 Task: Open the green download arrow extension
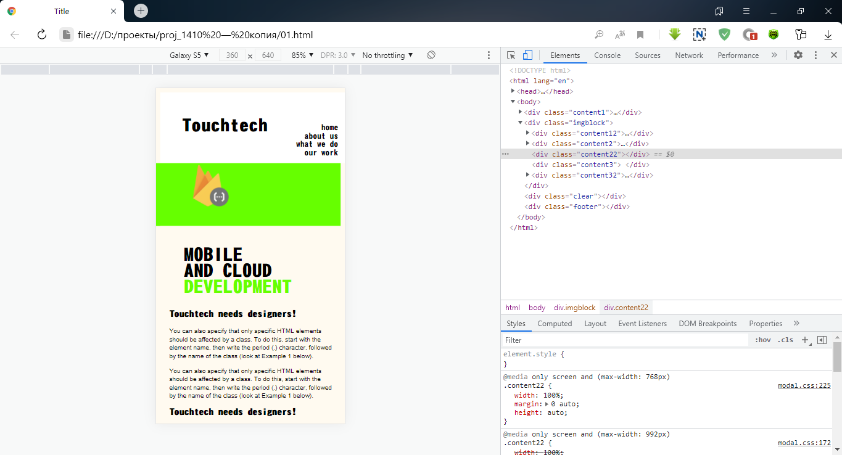click(675, 35)
